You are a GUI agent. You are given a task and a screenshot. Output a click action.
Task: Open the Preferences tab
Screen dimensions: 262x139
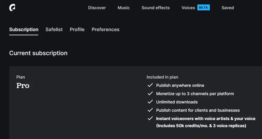(x=106, y=30)
